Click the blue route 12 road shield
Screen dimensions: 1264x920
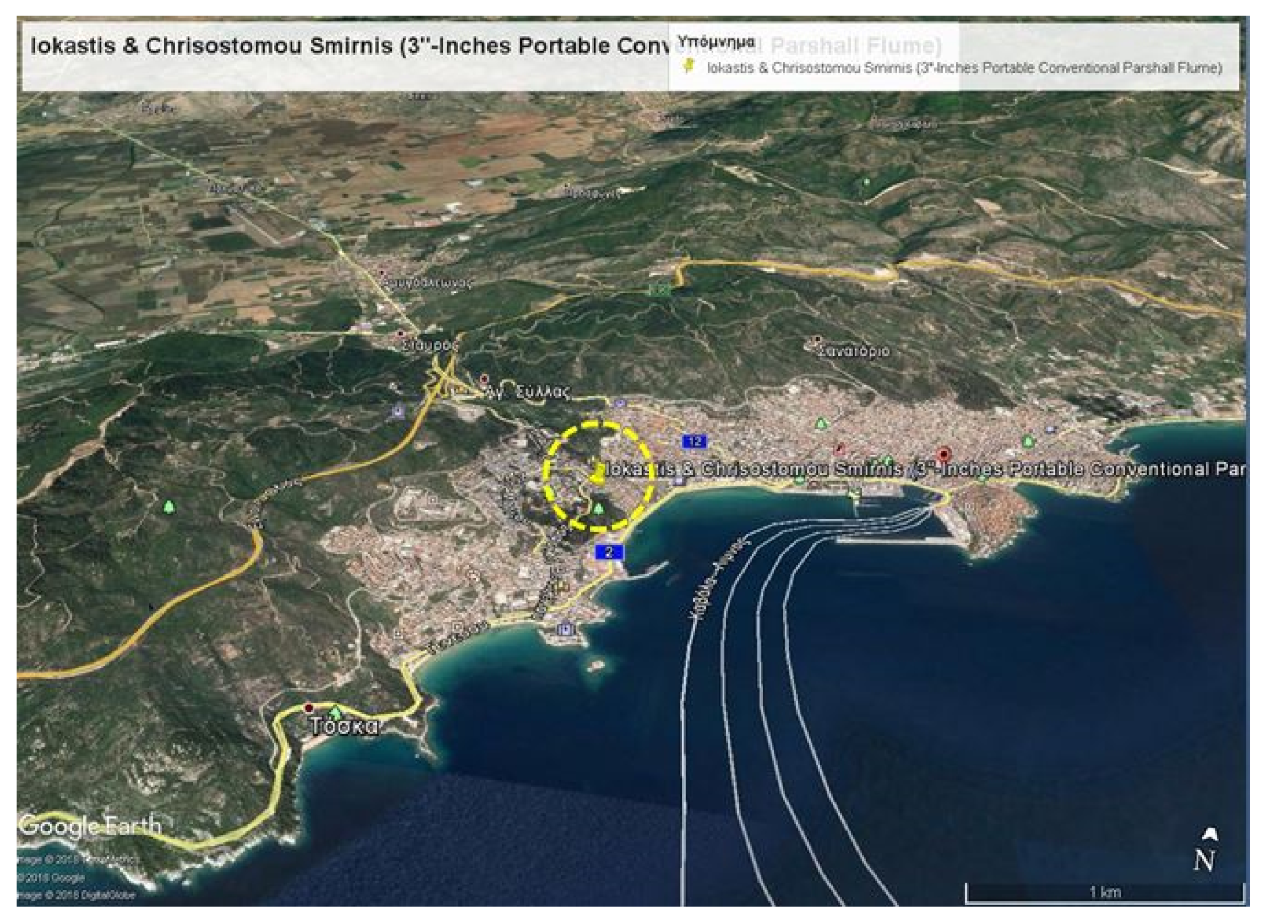click(694, 442)
